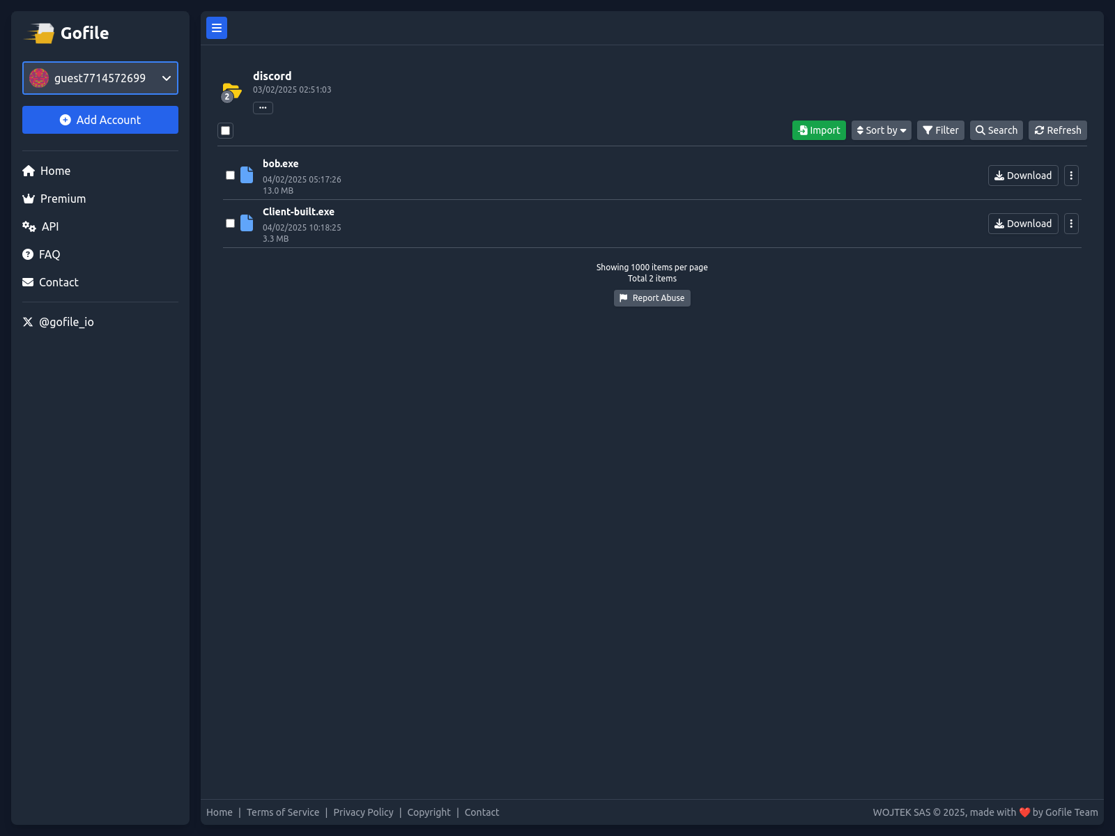Screen dimensions: 1115x836
Task: Download Client-built.exe
Action: pyautogui.click(x=1023, y=224)
